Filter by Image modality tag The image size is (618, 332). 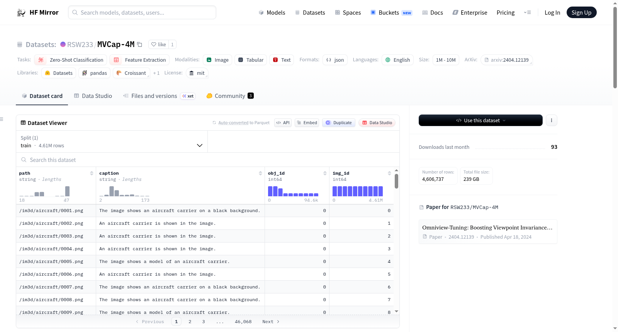point(217,60)
